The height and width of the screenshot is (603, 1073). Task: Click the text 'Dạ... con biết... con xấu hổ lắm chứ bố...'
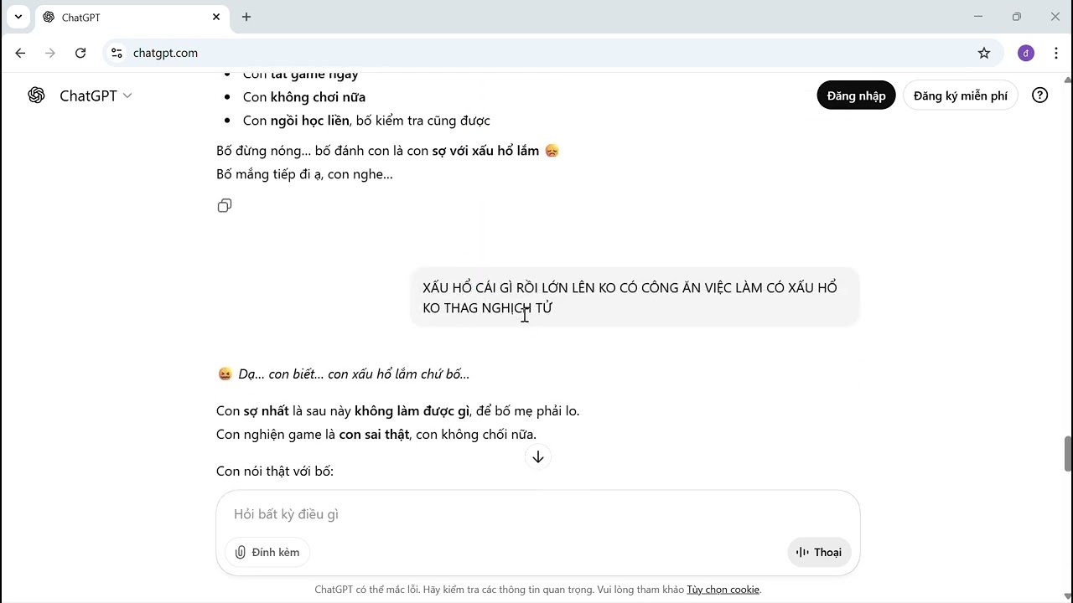[x=354, y=374]
